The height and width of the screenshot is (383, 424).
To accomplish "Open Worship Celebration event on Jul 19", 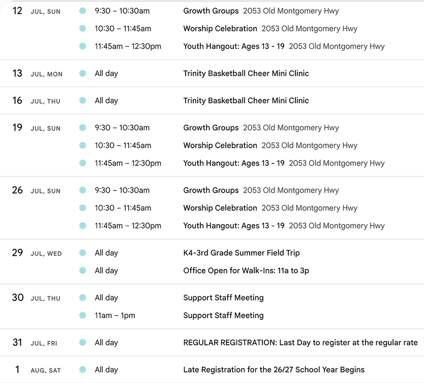I will tap(220, 146).
